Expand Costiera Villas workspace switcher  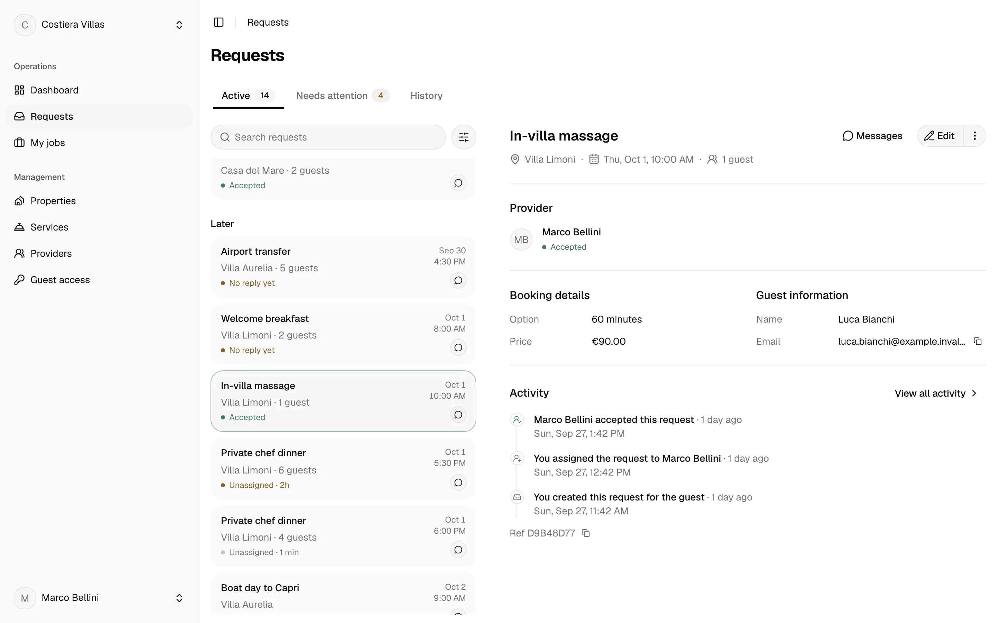click(x=99, y=25)
